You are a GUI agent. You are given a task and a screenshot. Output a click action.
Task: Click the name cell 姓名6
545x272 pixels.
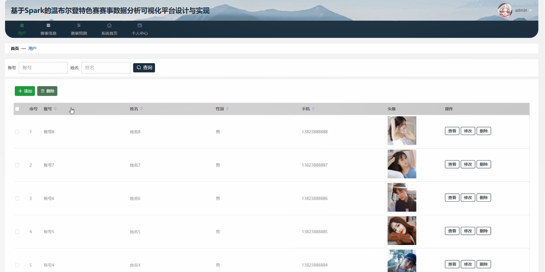135,198
